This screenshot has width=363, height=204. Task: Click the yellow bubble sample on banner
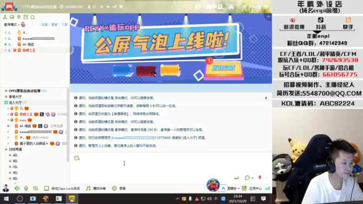point(170,70)
